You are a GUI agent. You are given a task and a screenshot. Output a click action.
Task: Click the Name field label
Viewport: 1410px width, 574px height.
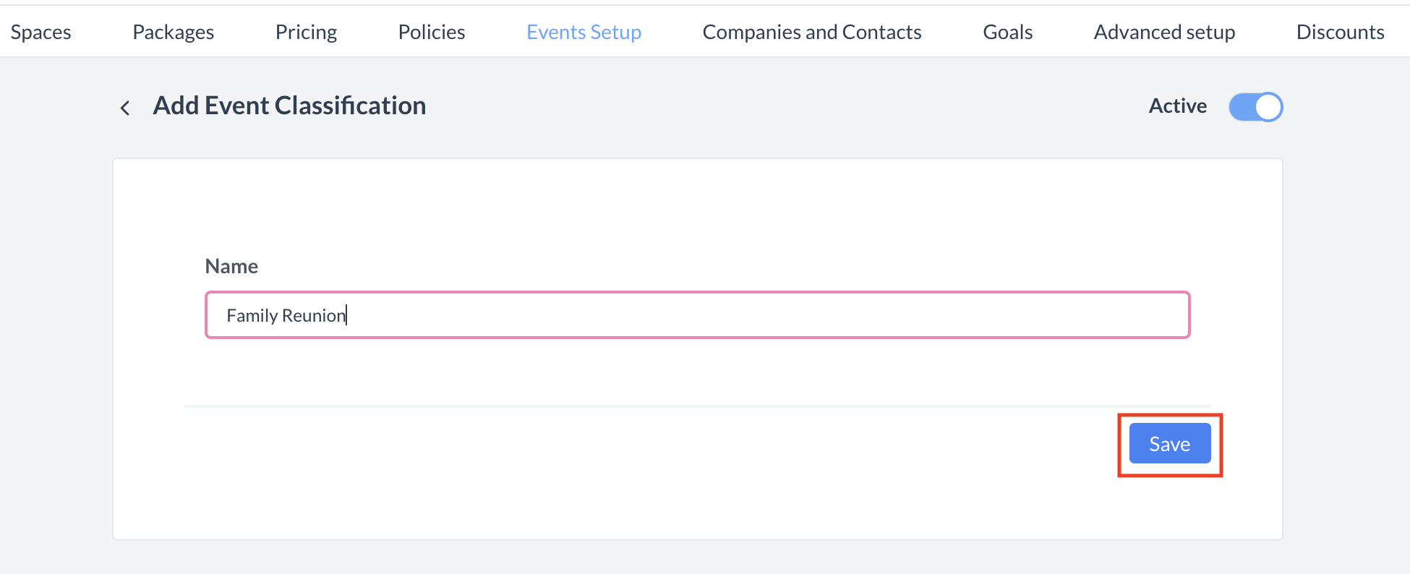click(x=231, y=266)
